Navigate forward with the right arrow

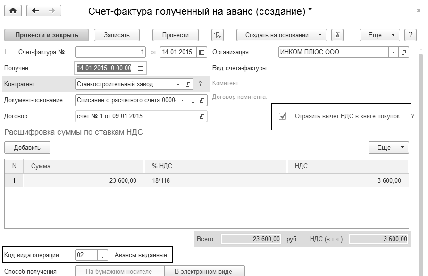pos(52,11)
